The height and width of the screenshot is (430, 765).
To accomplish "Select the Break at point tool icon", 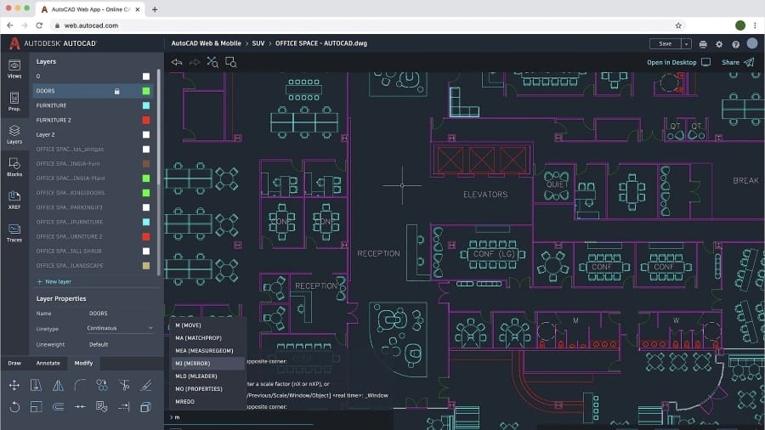I will click(80, 406).
